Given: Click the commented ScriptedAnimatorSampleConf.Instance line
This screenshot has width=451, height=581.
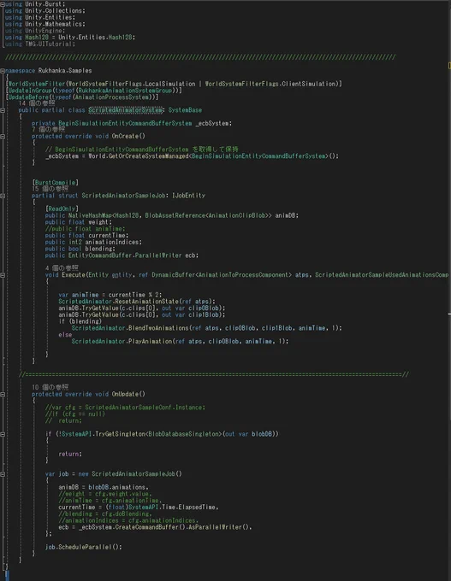Looking at the screenshot, I should pos(125,408).
